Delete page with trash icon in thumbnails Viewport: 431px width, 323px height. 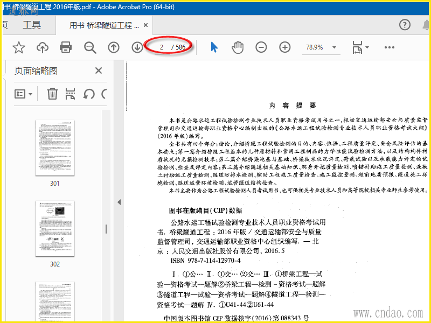coord(52,94)
